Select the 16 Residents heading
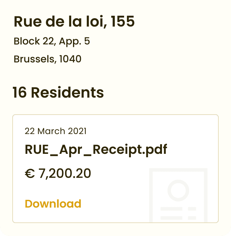This screenshot has width=231, height=236. pyautogui.click(x=58, y=92)
